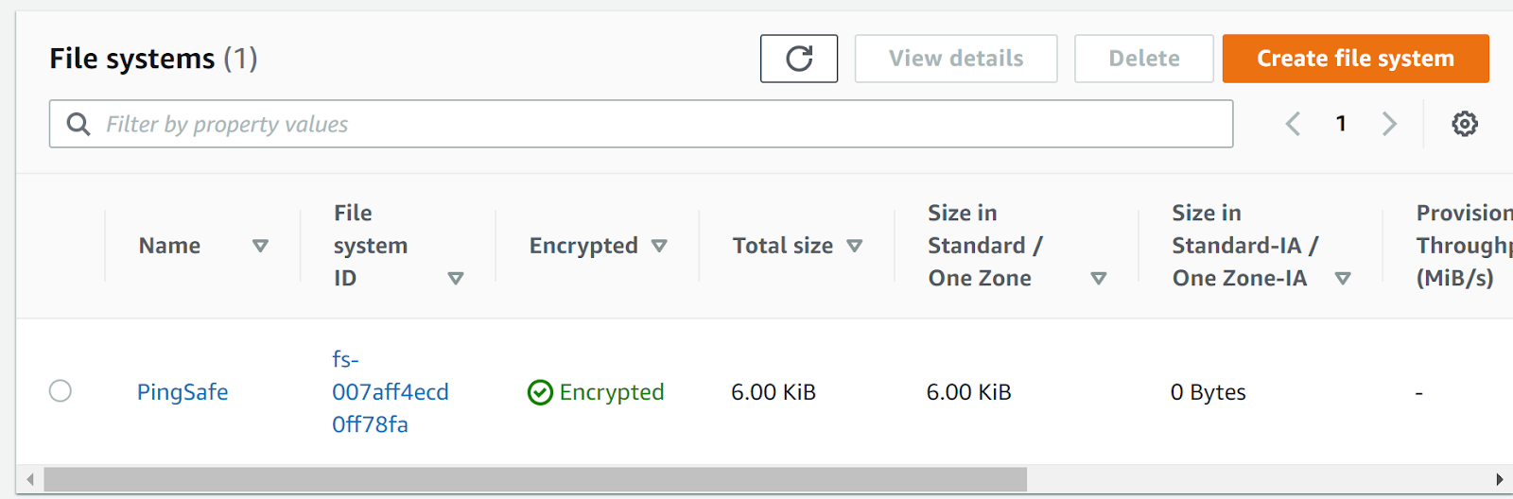Image resolution: width=1513 pixels, height=499 pixels.
Task: Select the PingSafe file system radio button
Action: [61, 391]
